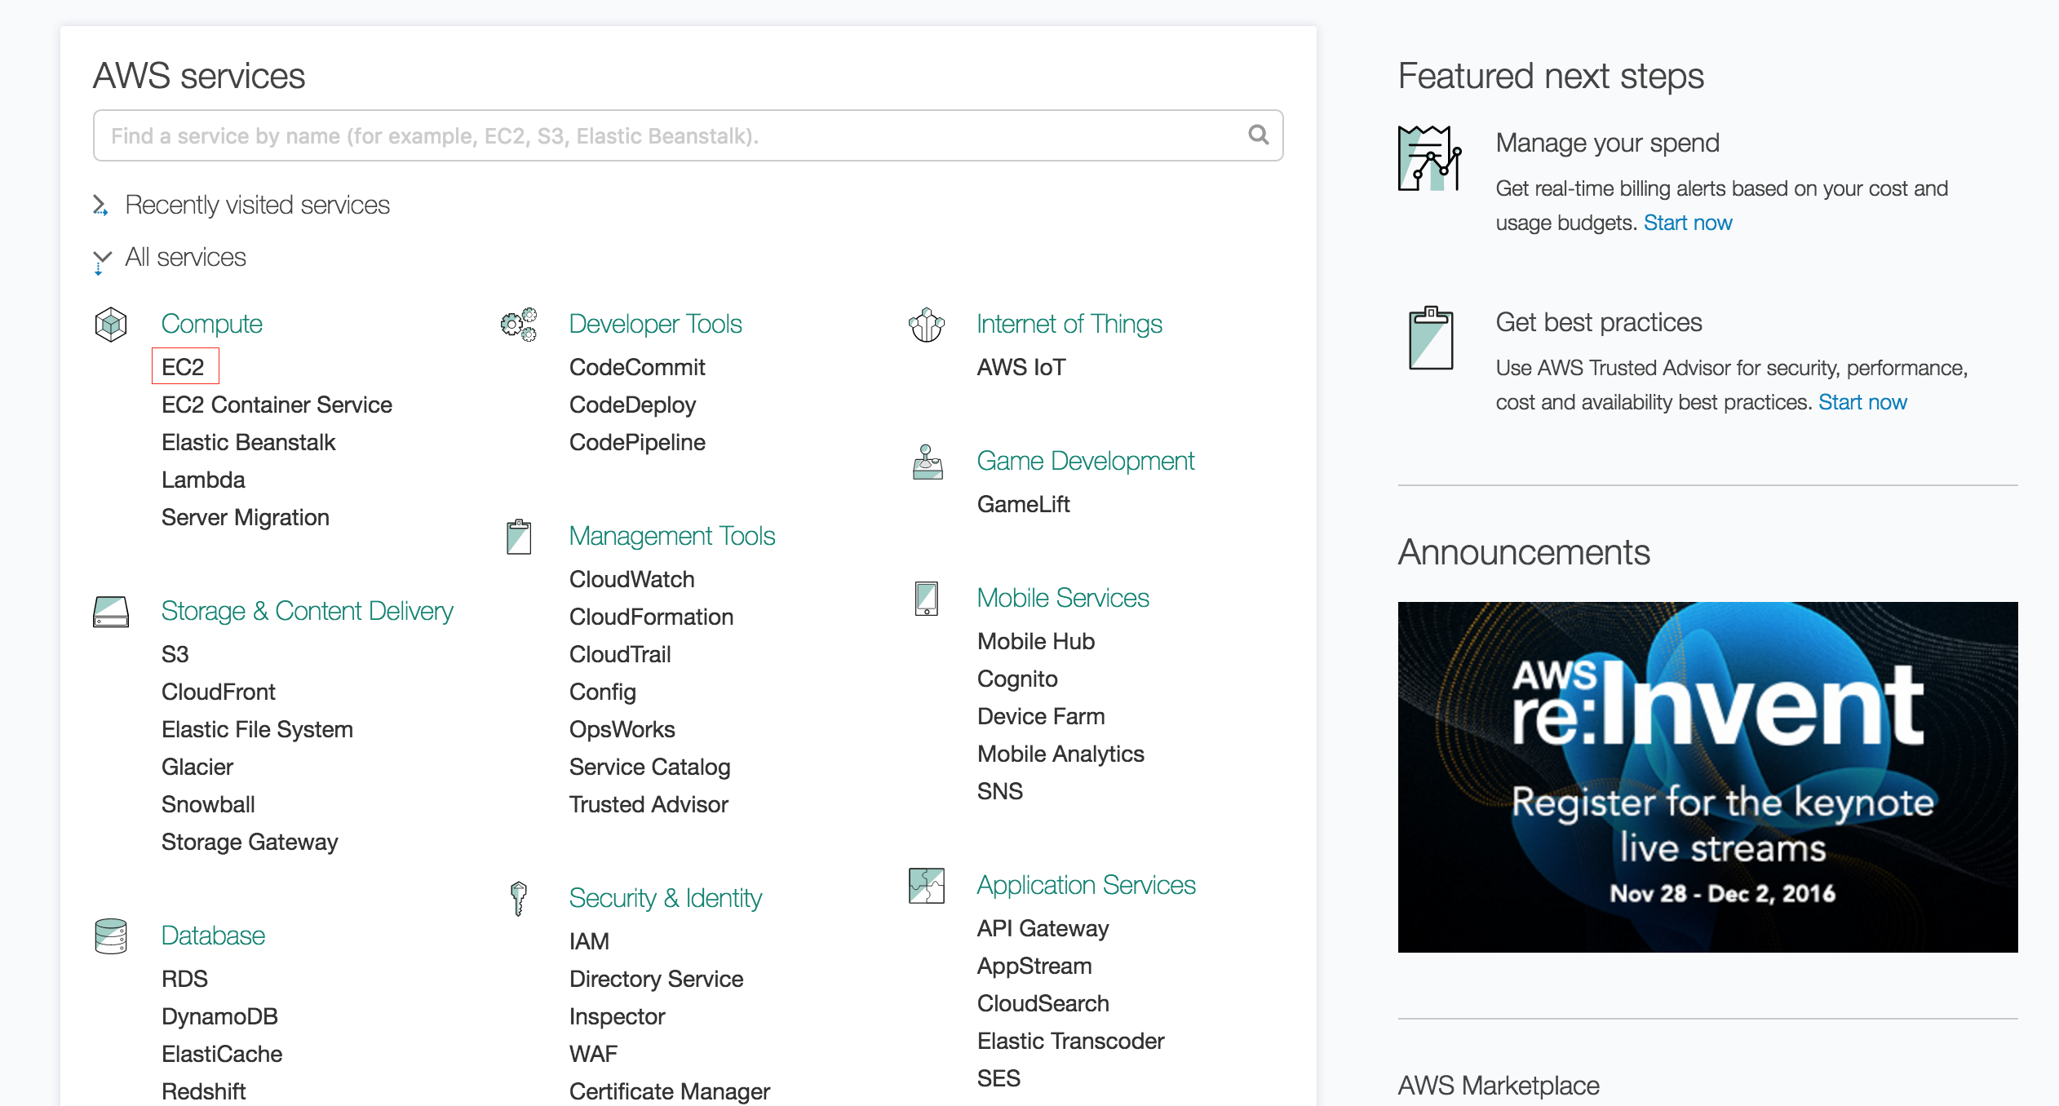Open Elastic Transcoder
Viewport: 2059px width, 1106px height.
tap(1070, 1041)
